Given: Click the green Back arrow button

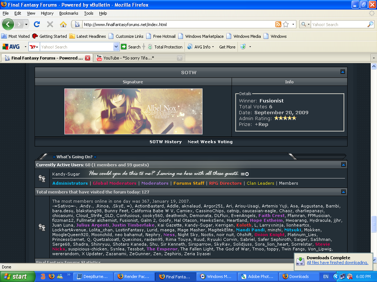Looking at the screenshot, I should pyautogui.click(x=8, y=25).
